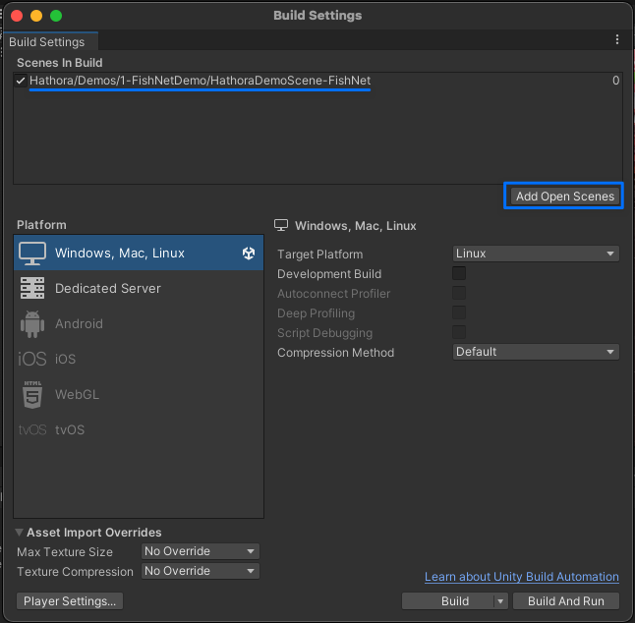Open the Texture Compression dropdown

pos(201,571)
